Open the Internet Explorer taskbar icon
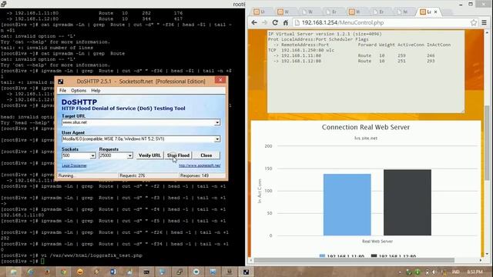Image resolution: width=493 pixels, height=277 pixels. [x=31, y=272]
